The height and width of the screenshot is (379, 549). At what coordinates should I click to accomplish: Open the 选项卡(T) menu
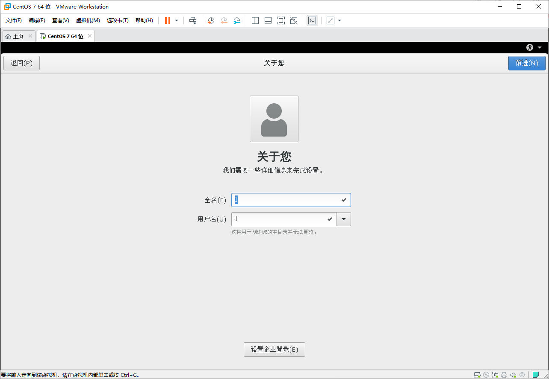pos(118,20)
